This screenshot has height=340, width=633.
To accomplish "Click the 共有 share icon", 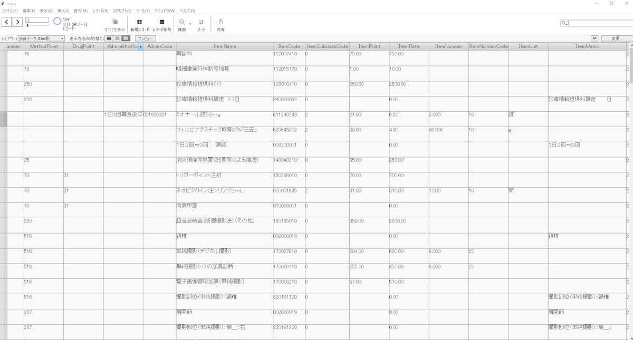I will (x=220, y=22).
